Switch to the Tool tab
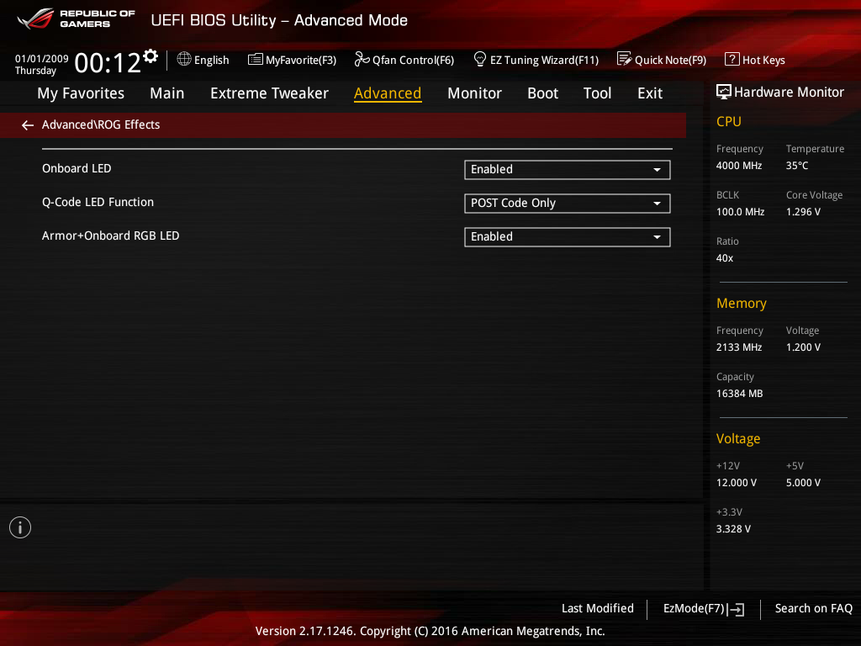861x646 pixels. point(598,93)
